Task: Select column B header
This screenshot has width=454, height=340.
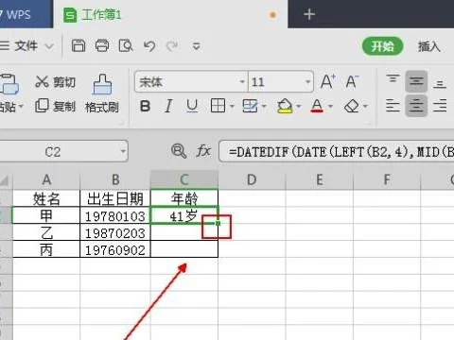Action: click(x=115, y=180)
